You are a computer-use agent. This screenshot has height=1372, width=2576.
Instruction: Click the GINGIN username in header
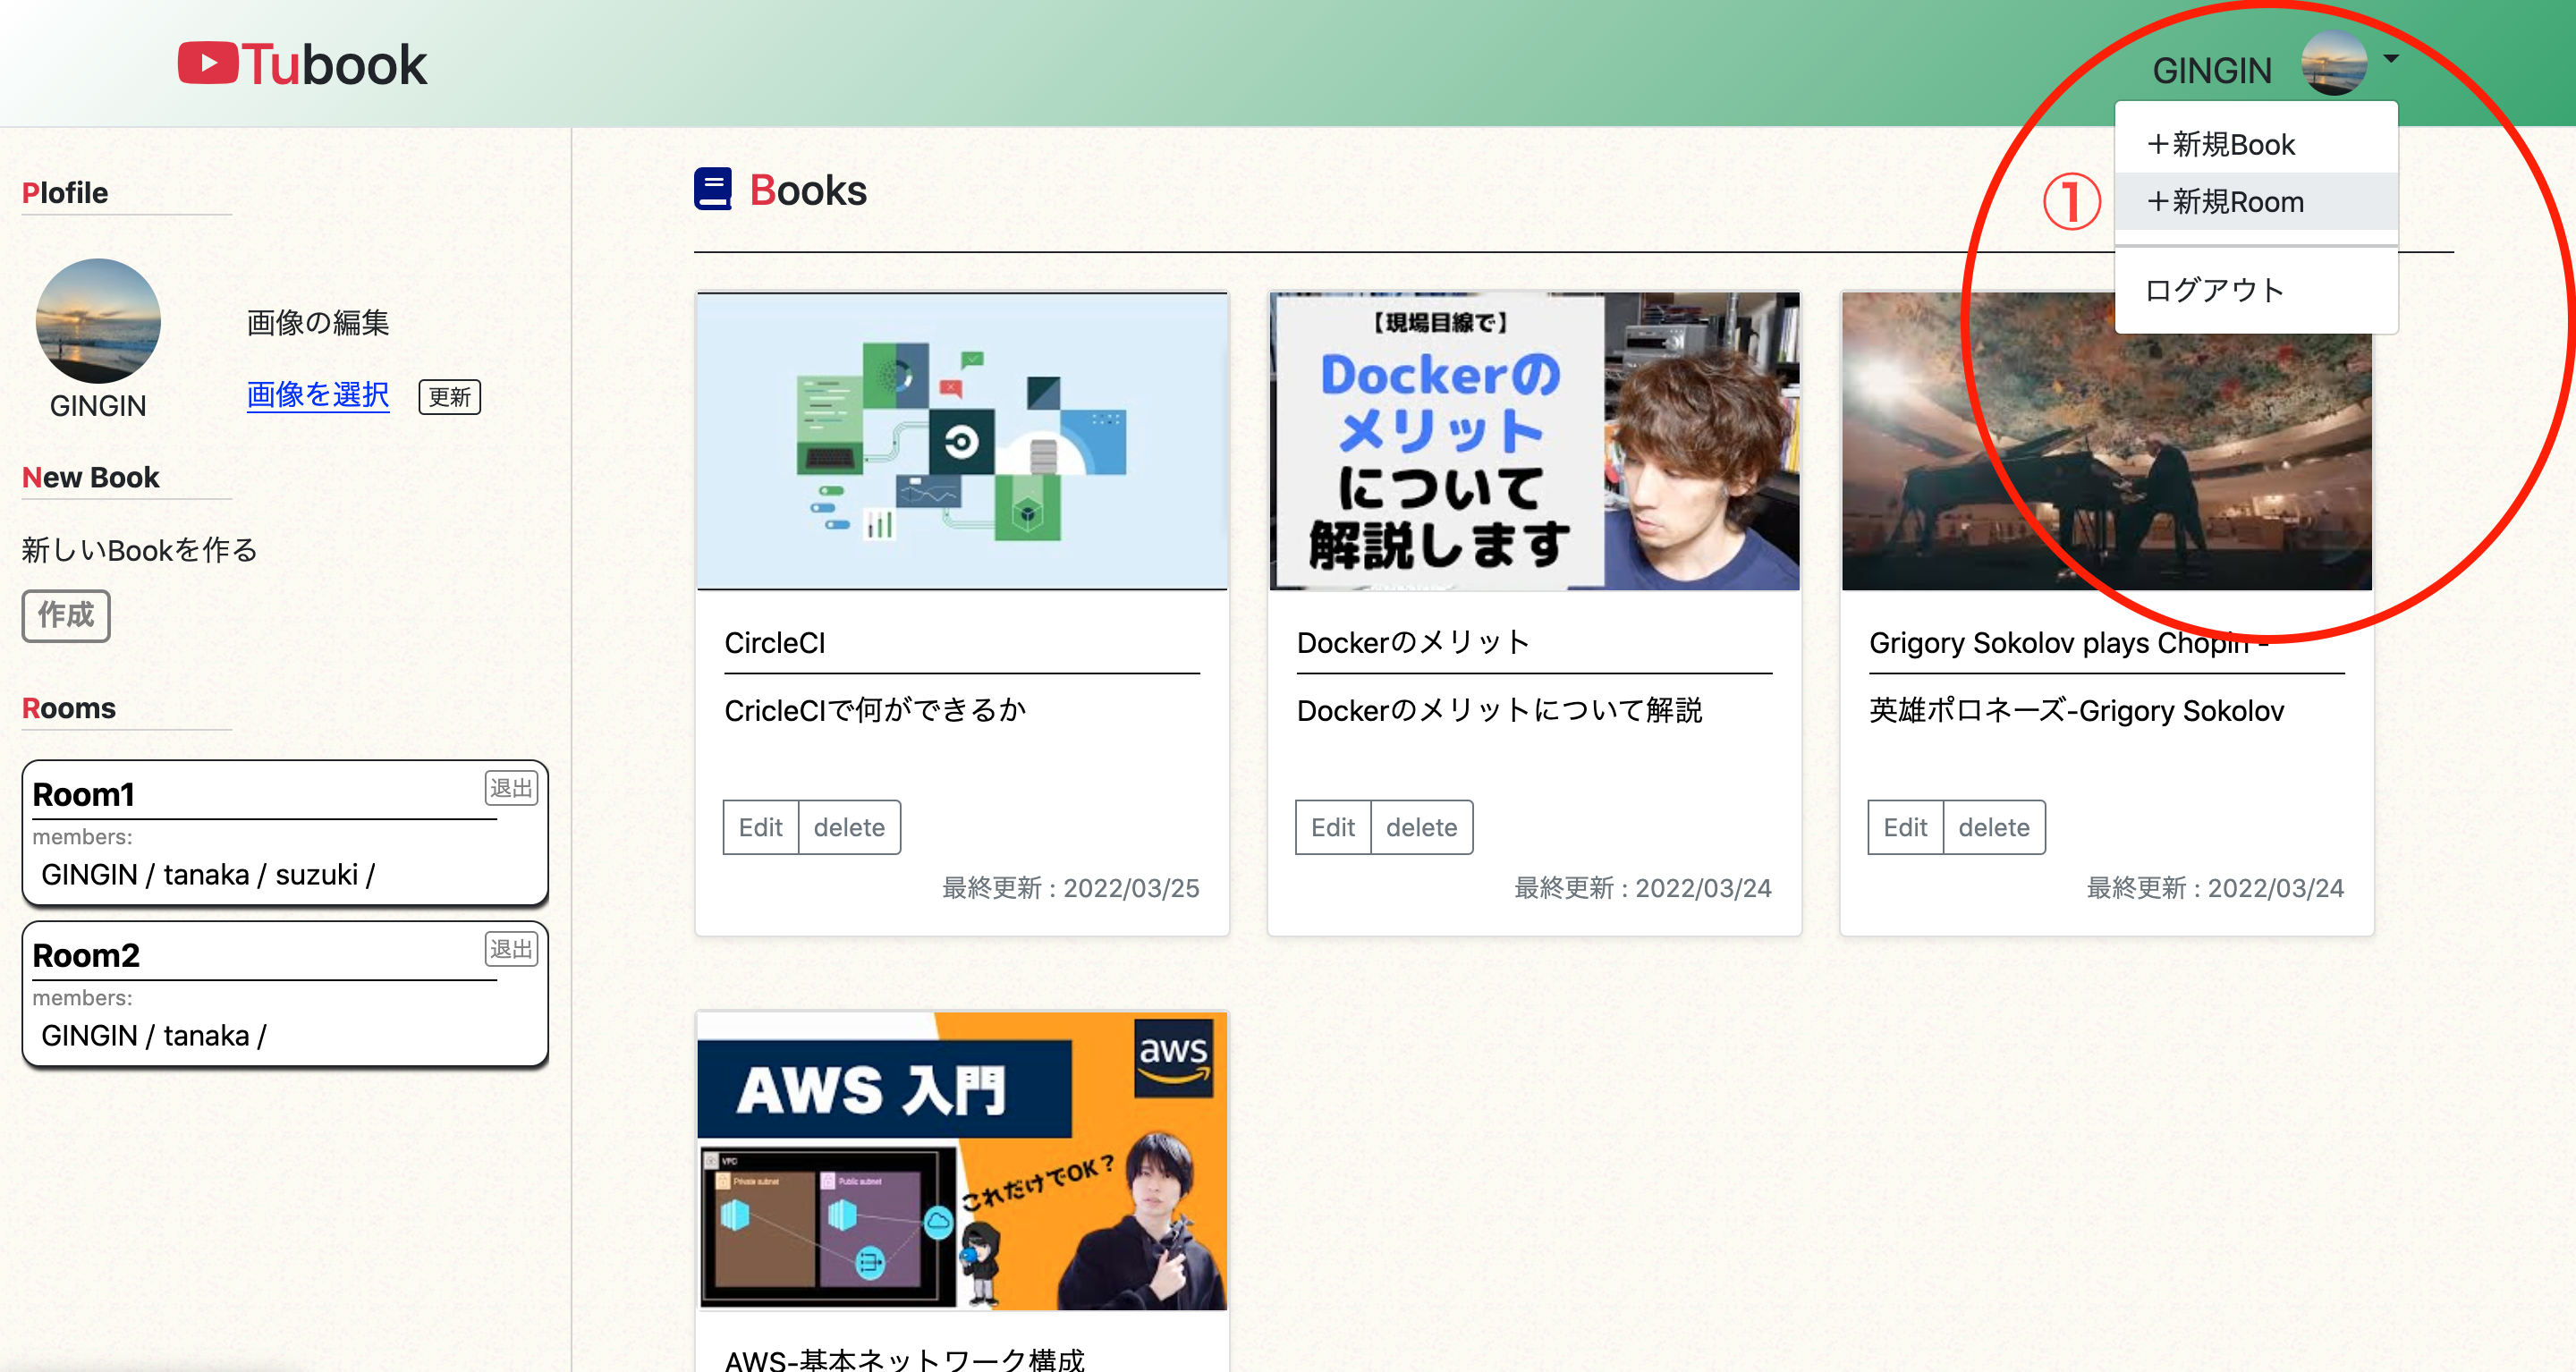pos(2212,70)
